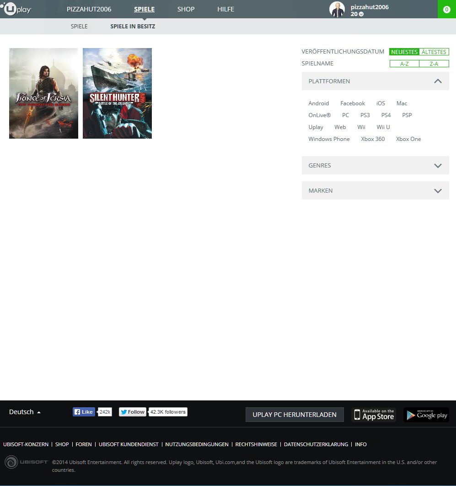Filter by OnLive platform
This screenshot has width=456, height=486.
coord(319,115)
